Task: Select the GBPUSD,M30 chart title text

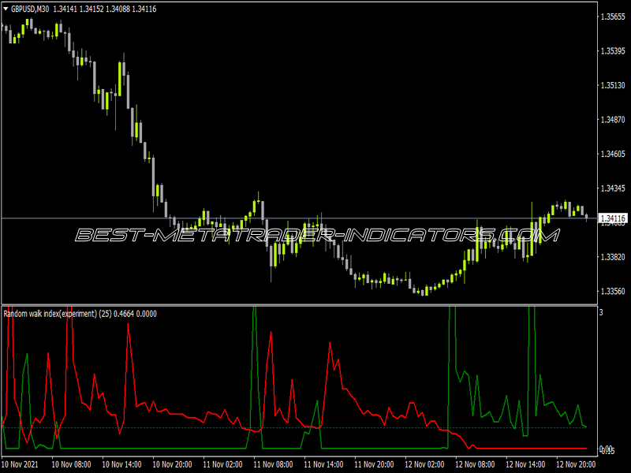Action: (x=30, y=9)
